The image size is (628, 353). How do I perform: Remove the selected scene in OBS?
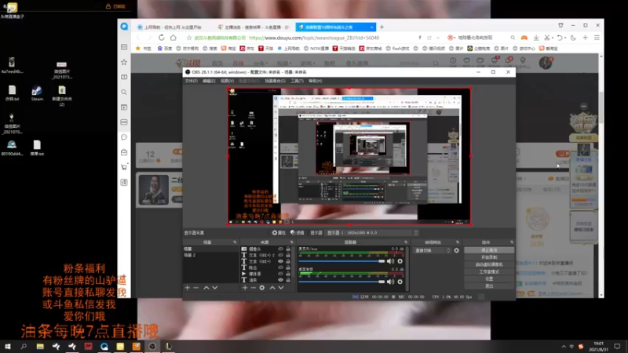click(x=195, y=288)
